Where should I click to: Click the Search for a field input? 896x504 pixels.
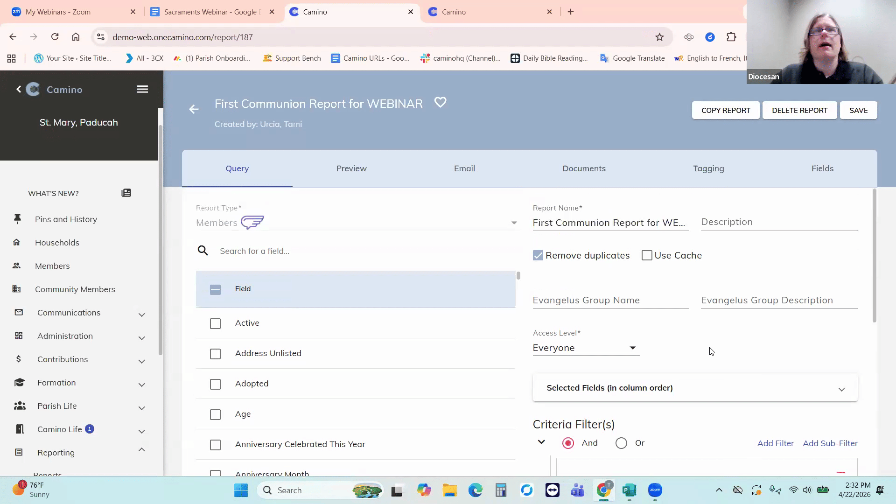click(x=368, y=251)
